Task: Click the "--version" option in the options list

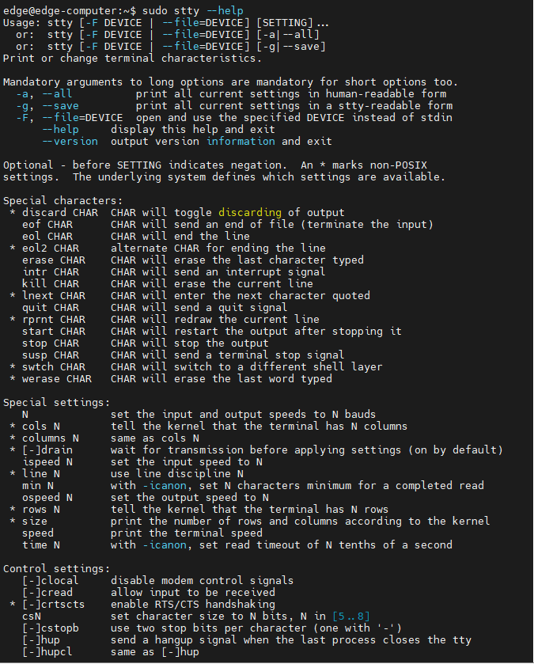Action: (x=70, y=141)
